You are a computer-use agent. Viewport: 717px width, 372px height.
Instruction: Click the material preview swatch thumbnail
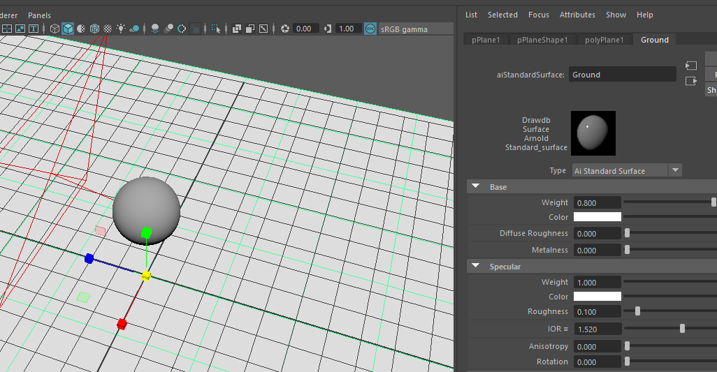pos(593,133)
